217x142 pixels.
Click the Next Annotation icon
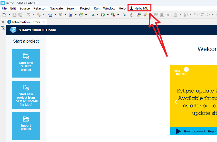(x=175, y=15)
